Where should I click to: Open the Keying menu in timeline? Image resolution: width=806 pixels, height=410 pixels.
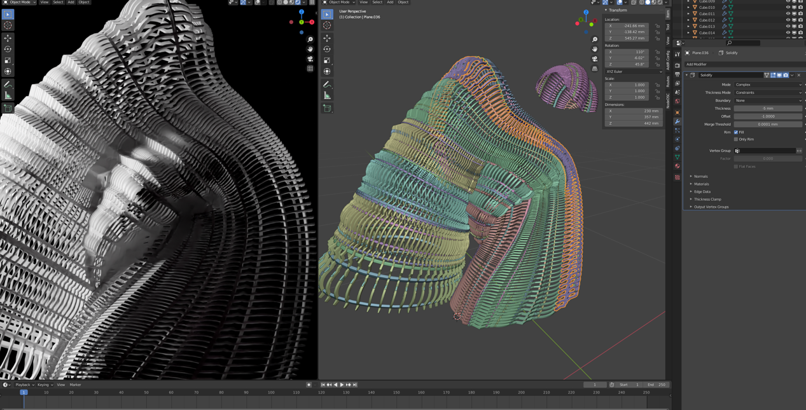click(x=43, y=385)
